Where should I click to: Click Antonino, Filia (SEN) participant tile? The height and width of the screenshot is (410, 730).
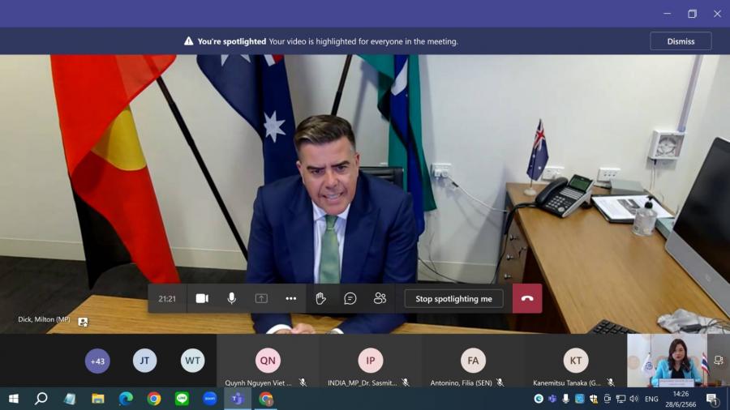(x=473, y=361)
